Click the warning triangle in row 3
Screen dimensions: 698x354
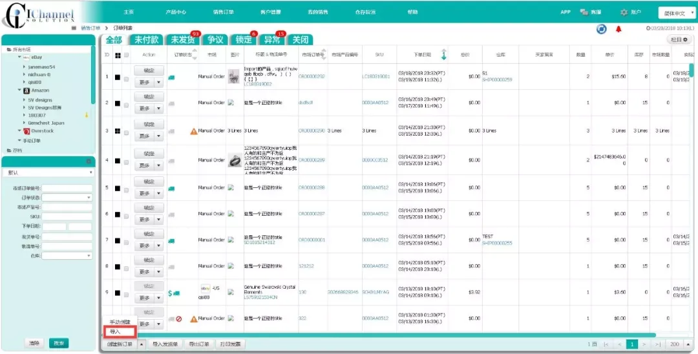[x=194, y=131]
